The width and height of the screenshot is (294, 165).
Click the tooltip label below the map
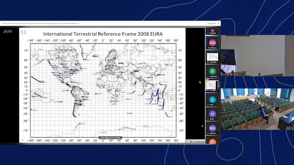tap(110, 137)
